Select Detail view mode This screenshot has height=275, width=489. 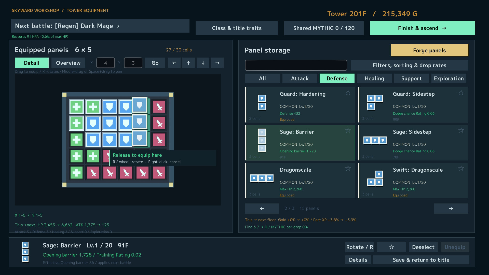click(x=32, y=63)
